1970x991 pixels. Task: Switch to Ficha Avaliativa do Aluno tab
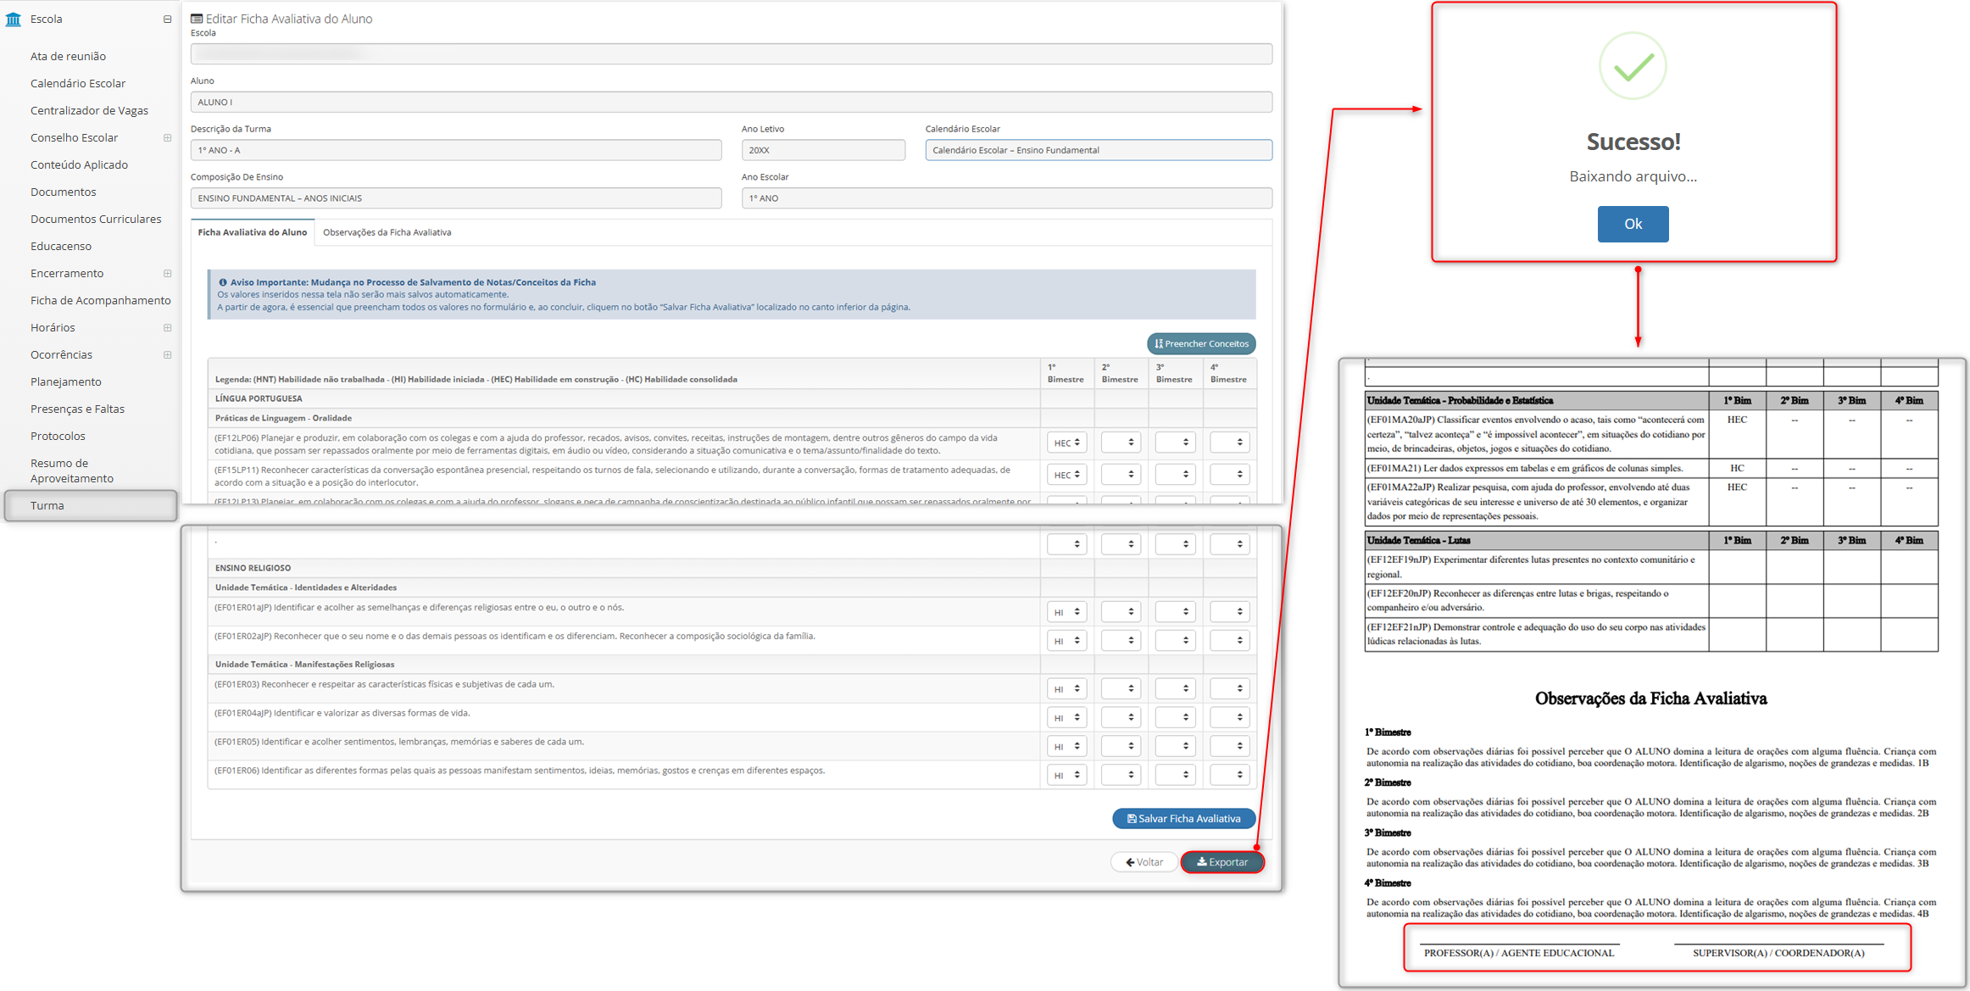coord(253,232)
